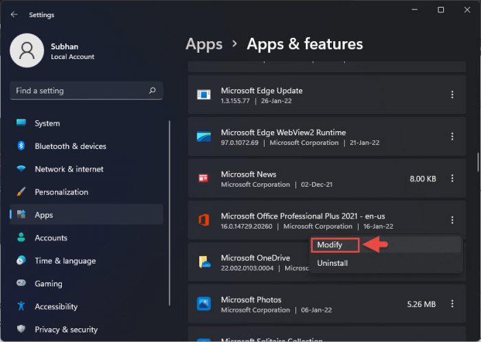Go to Apps breadcrumb link

point(204,44)
